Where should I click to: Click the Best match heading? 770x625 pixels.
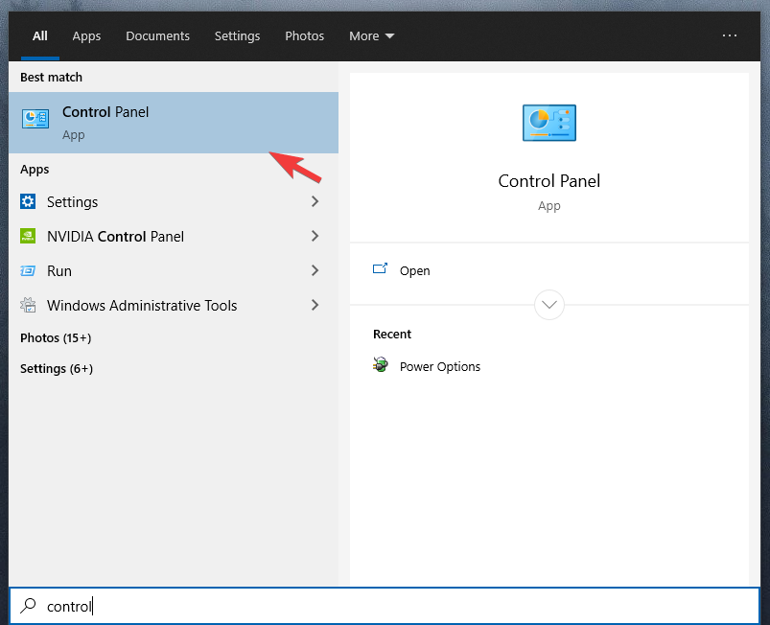51,77
